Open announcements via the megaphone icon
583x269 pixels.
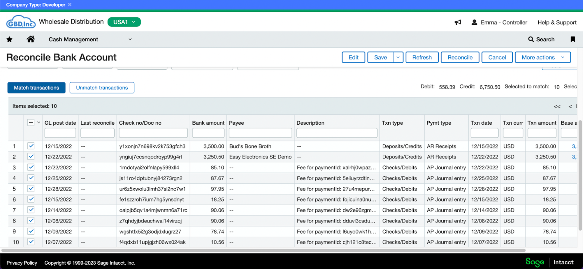[x=458, y=22]
